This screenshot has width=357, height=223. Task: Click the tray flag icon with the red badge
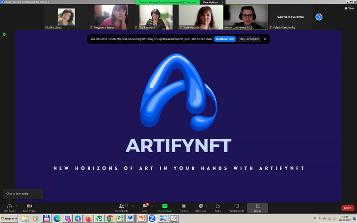(329, 219)
